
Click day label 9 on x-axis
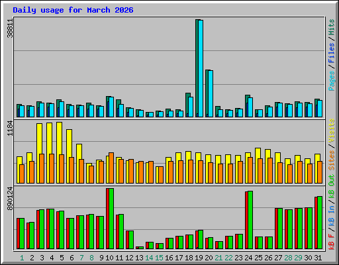[x=101, y=258]
